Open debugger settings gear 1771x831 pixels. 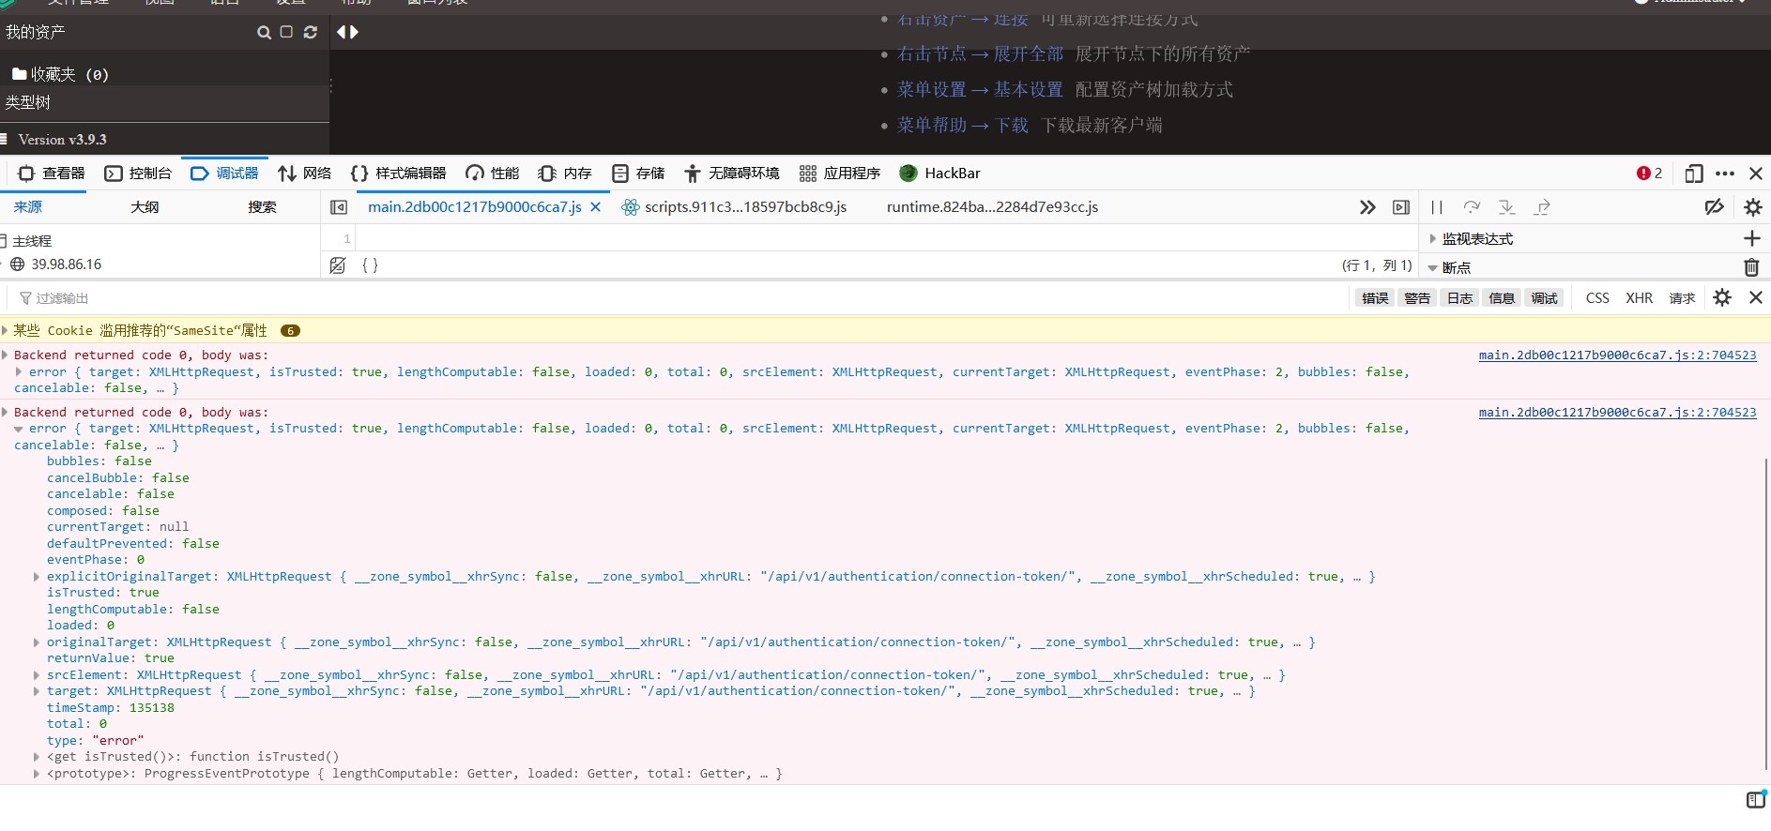click(1753, 207)
